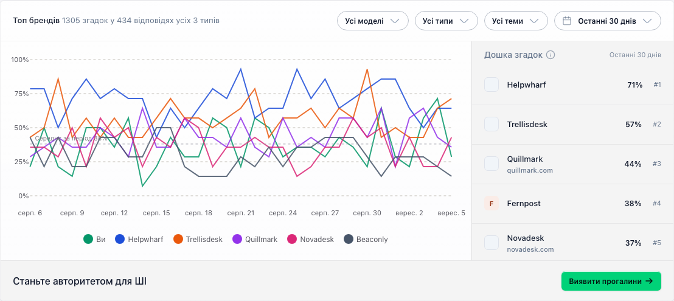The width and height of the screenshot is (674, 301).
Task: Open the 'Усі моделі' dropdown
Action: pos(373,21)
